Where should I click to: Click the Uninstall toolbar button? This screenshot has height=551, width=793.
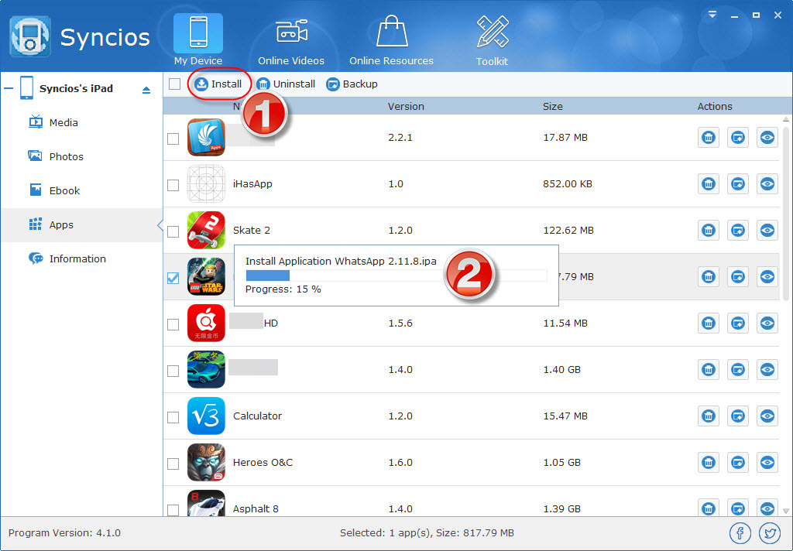coord(286,84)
